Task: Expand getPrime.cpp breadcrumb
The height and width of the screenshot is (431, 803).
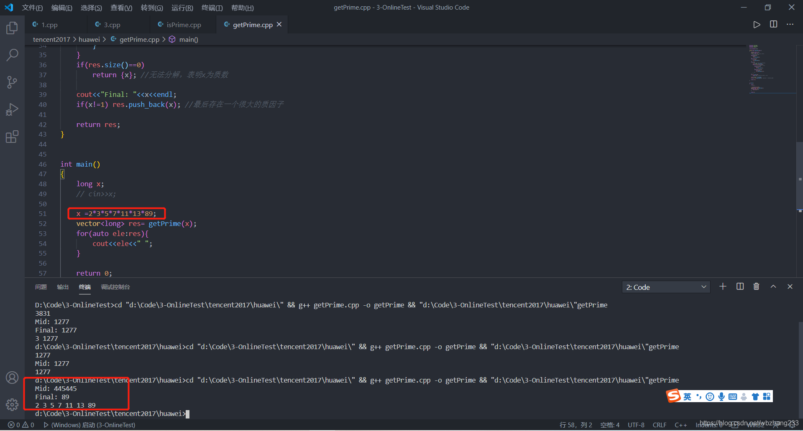Action: (135, 39)
